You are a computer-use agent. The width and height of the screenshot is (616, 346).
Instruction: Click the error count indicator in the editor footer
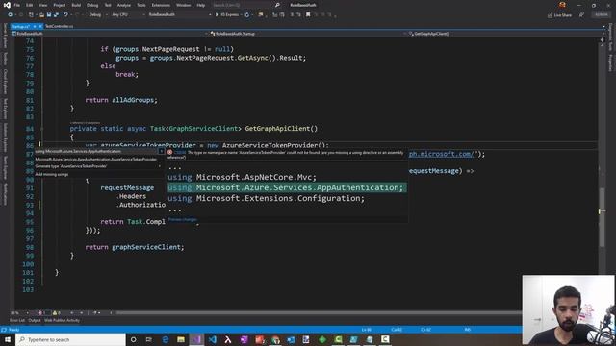click(41, 313)
